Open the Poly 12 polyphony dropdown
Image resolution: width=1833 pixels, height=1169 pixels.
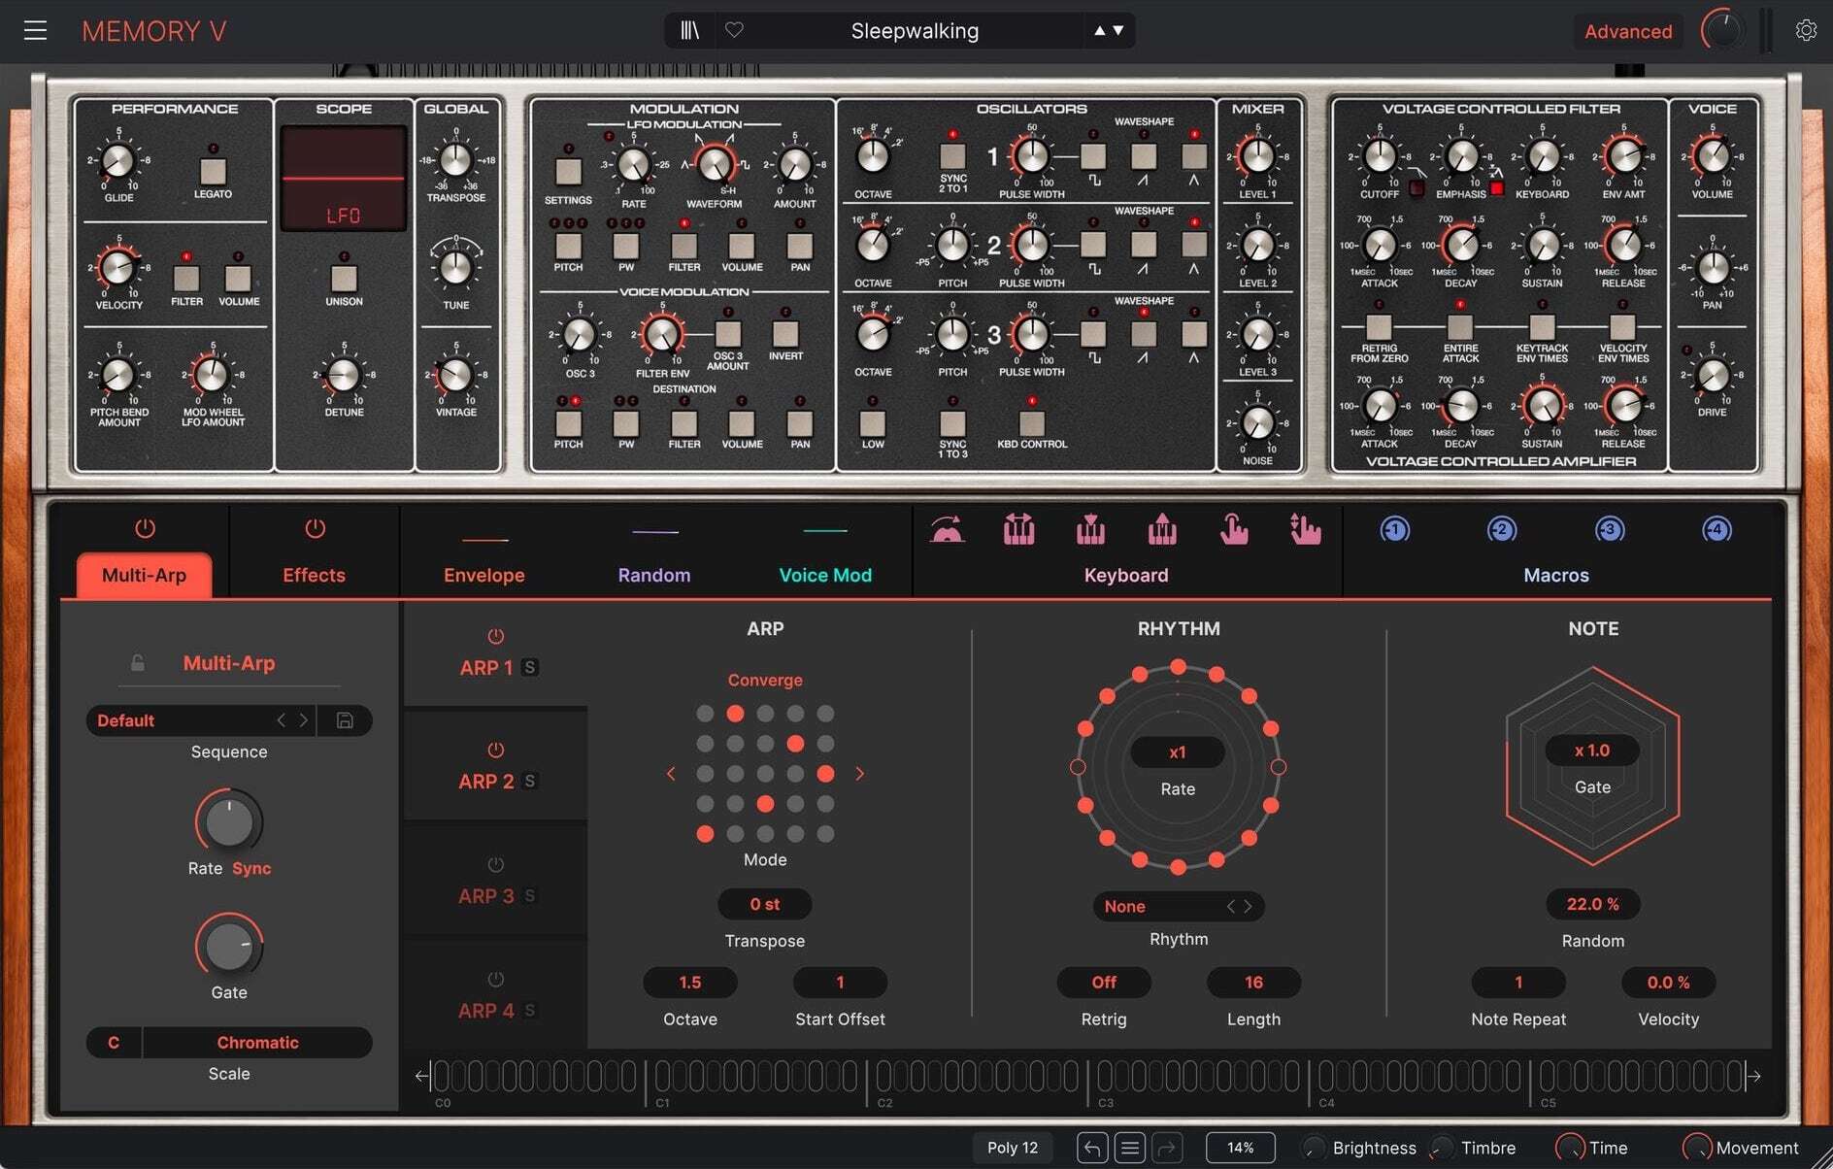point(1013,1148)
